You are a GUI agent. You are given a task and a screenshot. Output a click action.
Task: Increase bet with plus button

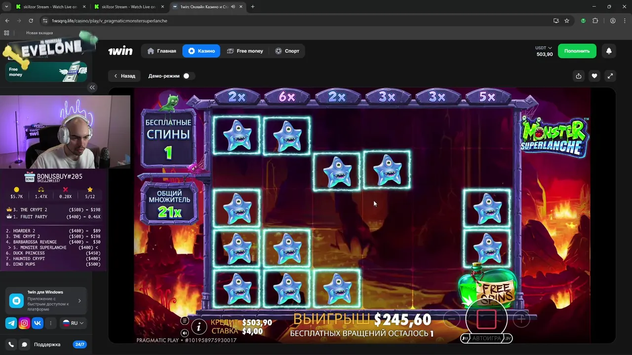click(x=521, y=319)
